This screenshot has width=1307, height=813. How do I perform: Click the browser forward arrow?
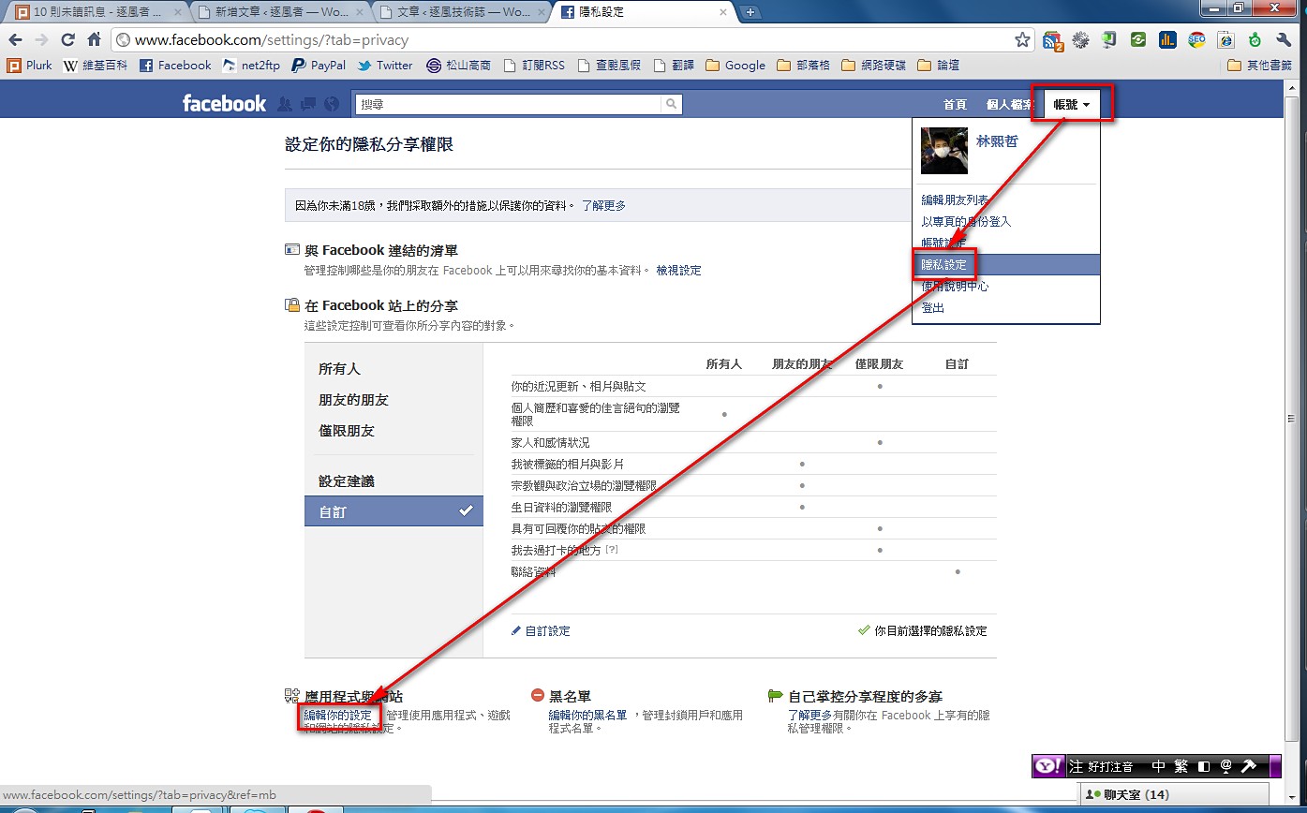click(41, 40)
